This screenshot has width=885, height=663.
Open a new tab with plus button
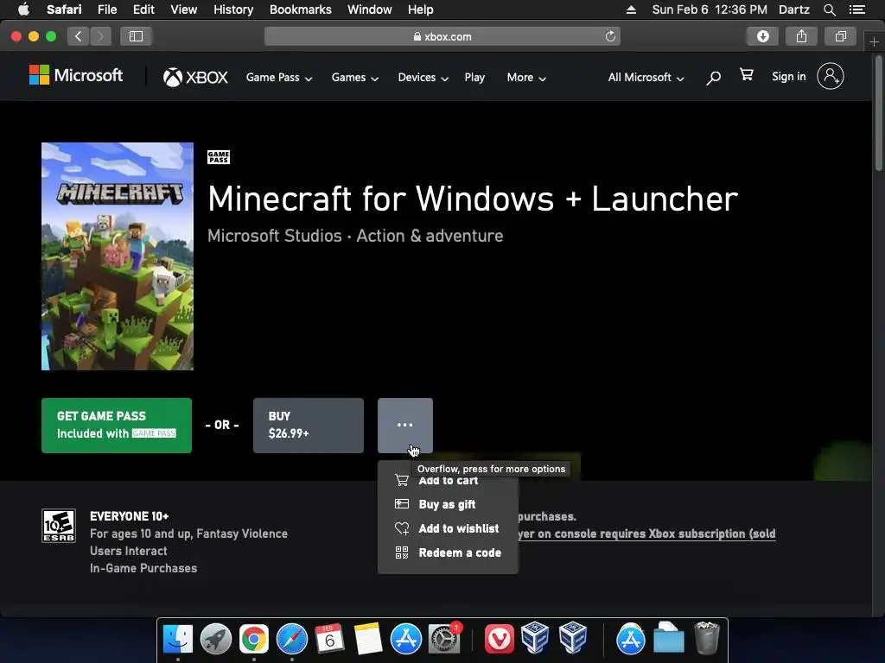[x=875, y=42]
